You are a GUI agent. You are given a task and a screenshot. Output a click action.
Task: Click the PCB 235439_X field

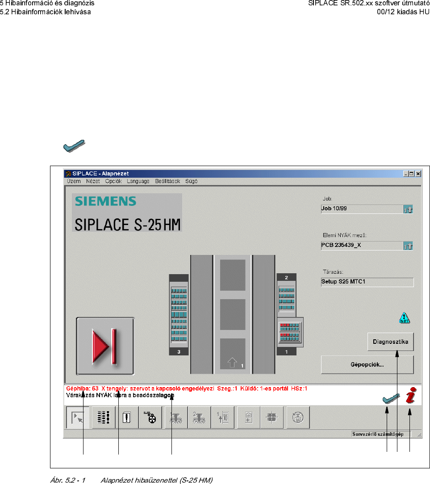pos(362,245)
